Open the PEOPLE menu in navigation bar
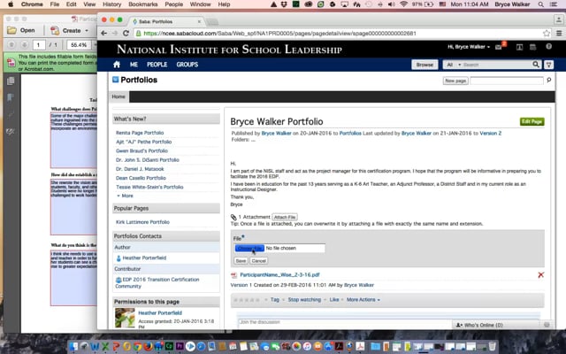 point(157,65)
